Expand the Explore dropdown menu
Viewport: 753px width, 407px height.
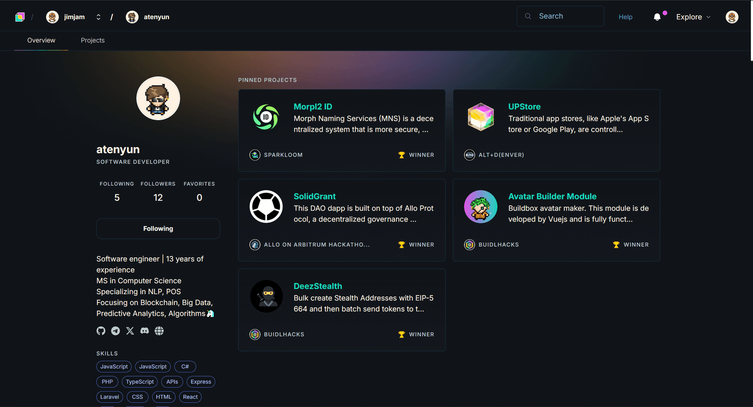(x=693, y=17)
